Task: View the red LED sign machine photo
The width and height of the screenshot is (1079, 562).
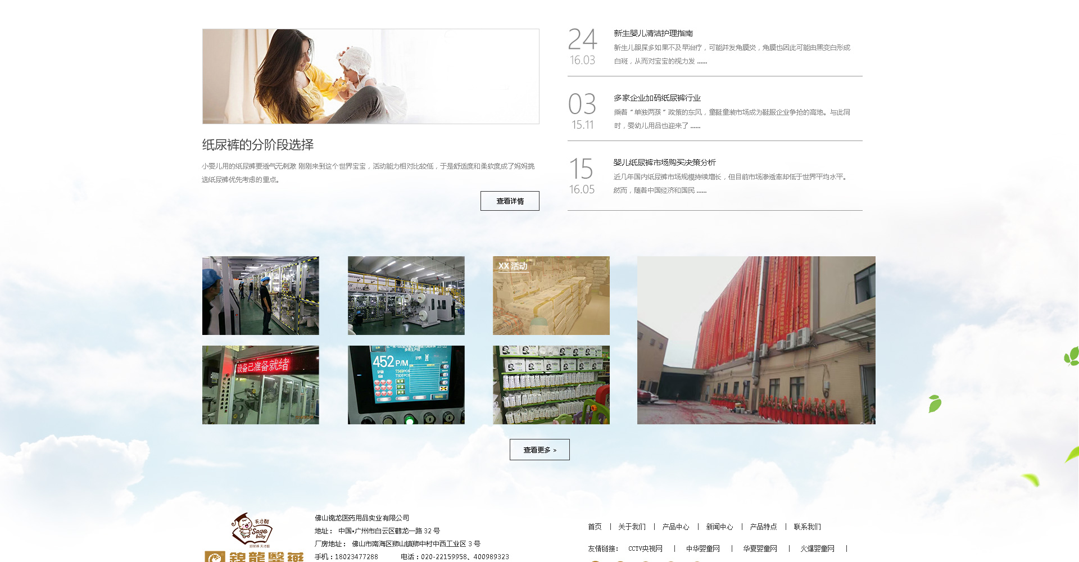Action: 260,385
